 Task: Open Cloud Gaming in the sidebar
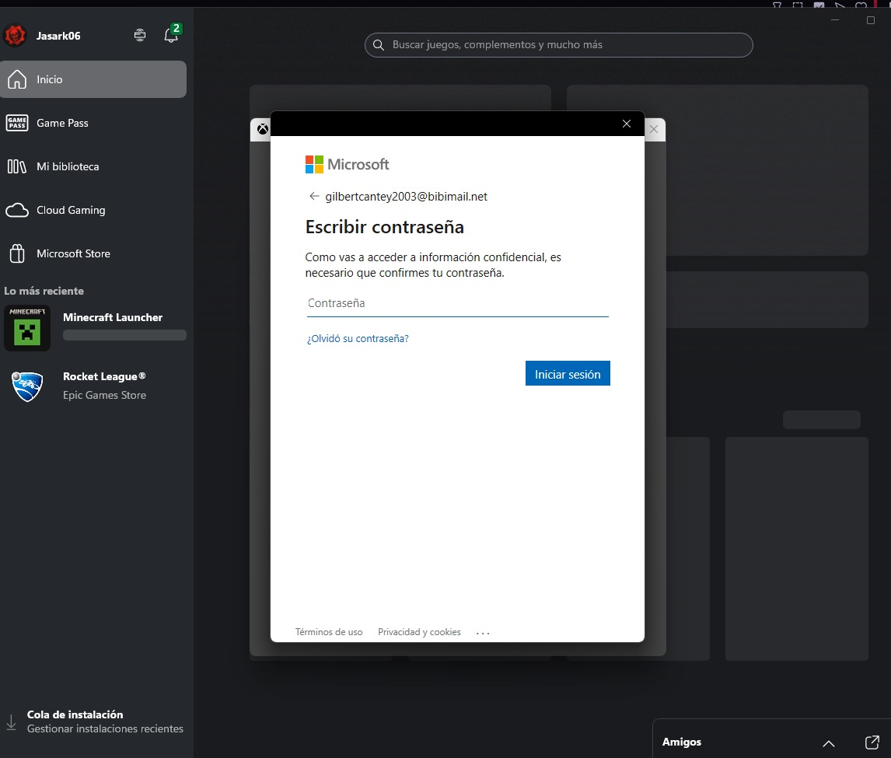tap(93, 210)
